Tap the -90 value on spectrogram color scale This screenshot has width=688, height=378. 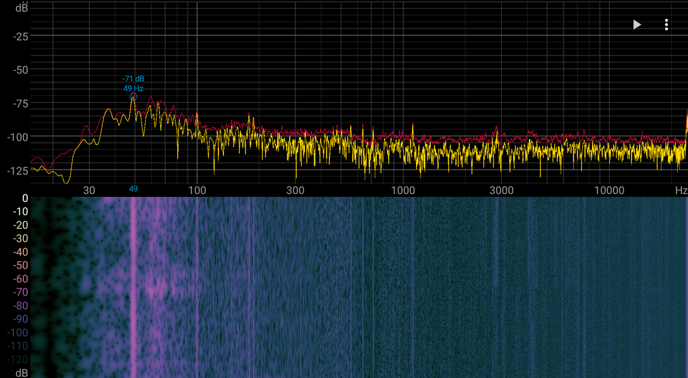[x=21, y=319]
